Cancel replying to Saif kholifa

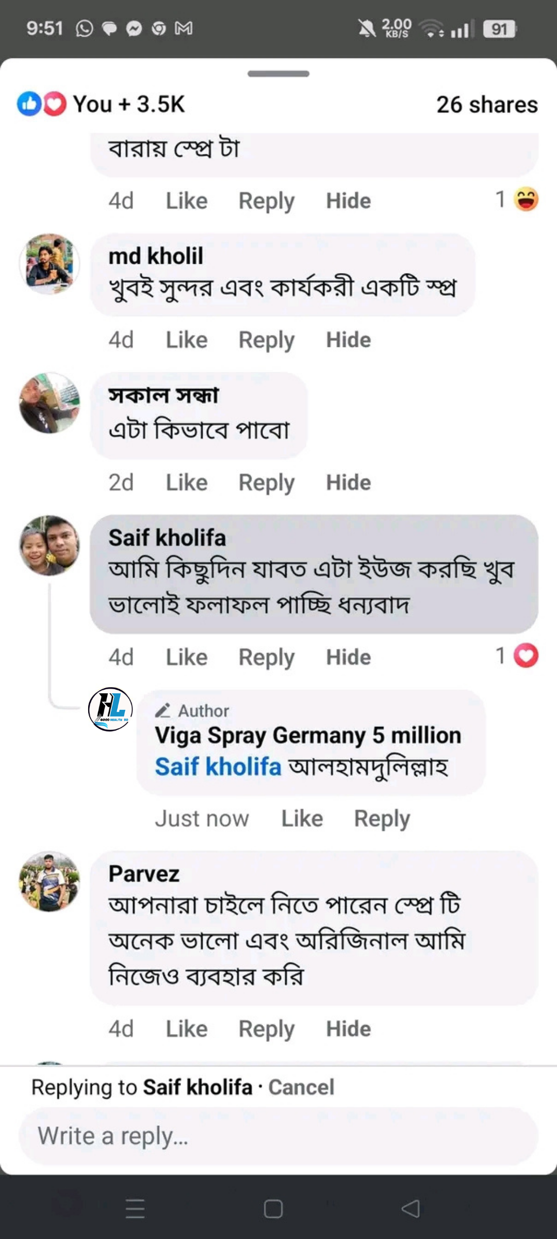click(301, 1087)
